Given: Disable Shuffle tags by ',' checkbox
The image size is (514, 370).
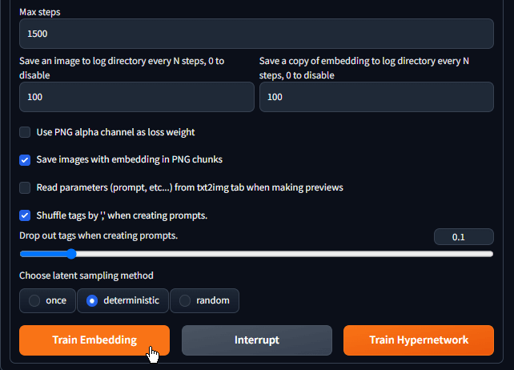Looking at the screenshot, I should [x=25, y=215].
